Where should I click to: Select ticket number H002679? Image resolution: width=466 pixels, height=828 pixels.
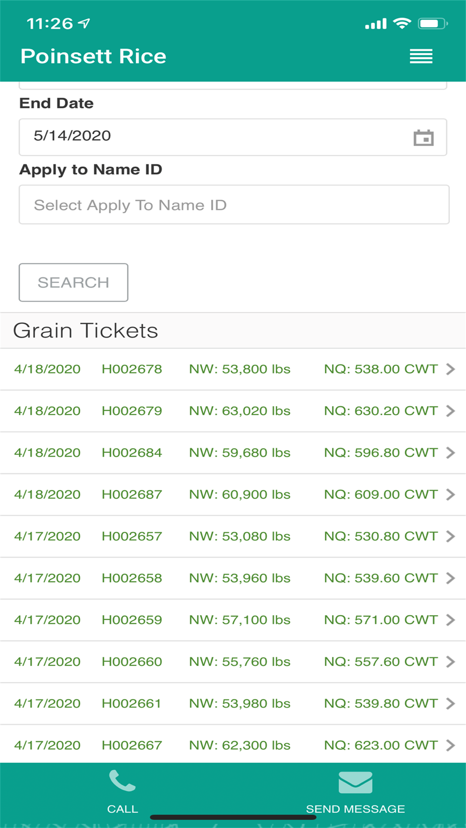click(x=132, y=411)
